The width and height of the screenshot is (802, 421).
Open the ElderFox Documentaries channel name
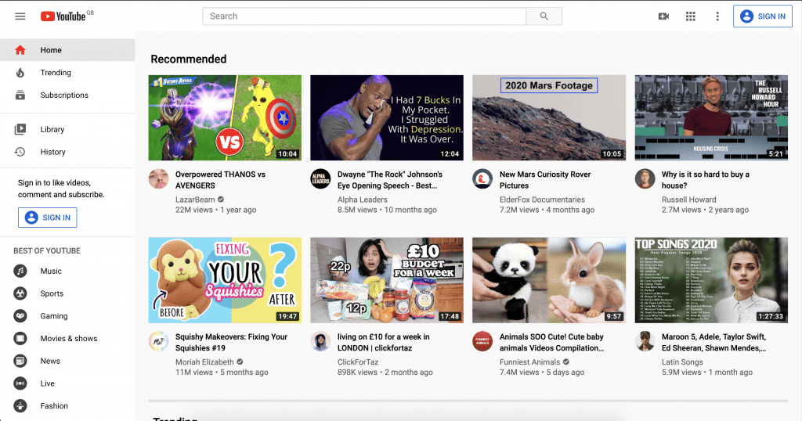(542, 200)
